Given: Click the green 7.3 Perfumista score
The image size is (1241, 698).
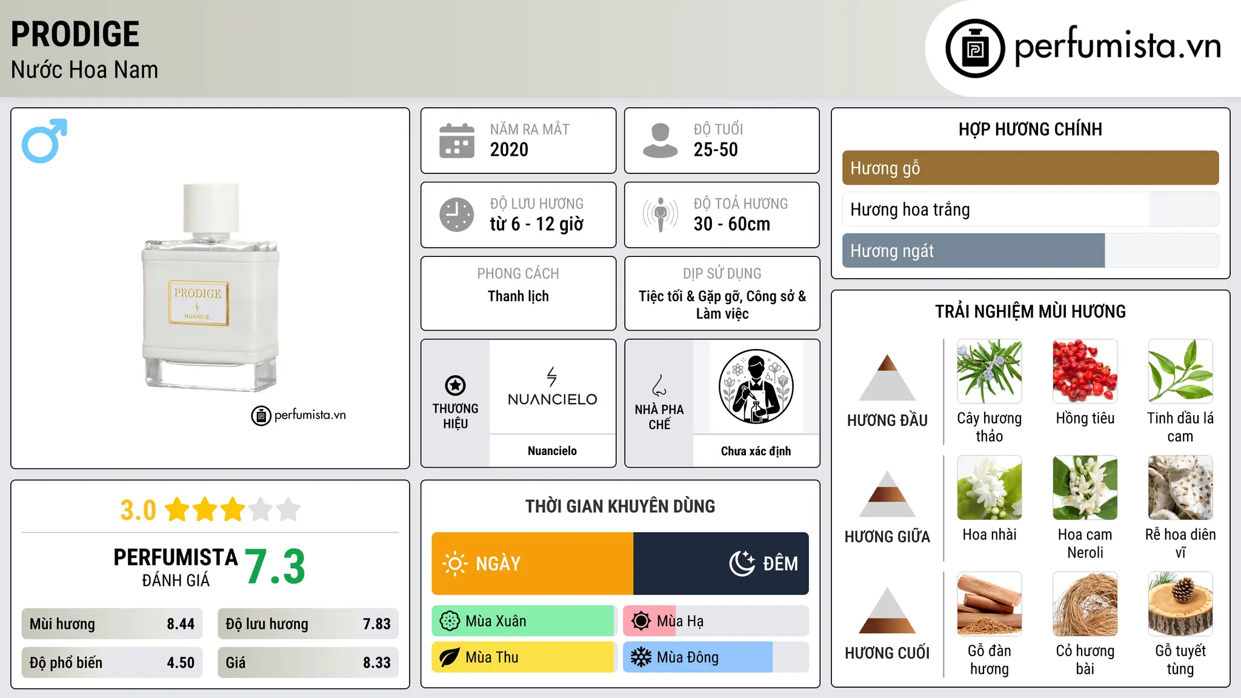Looking at the screenshot, I should click(275, 567).
